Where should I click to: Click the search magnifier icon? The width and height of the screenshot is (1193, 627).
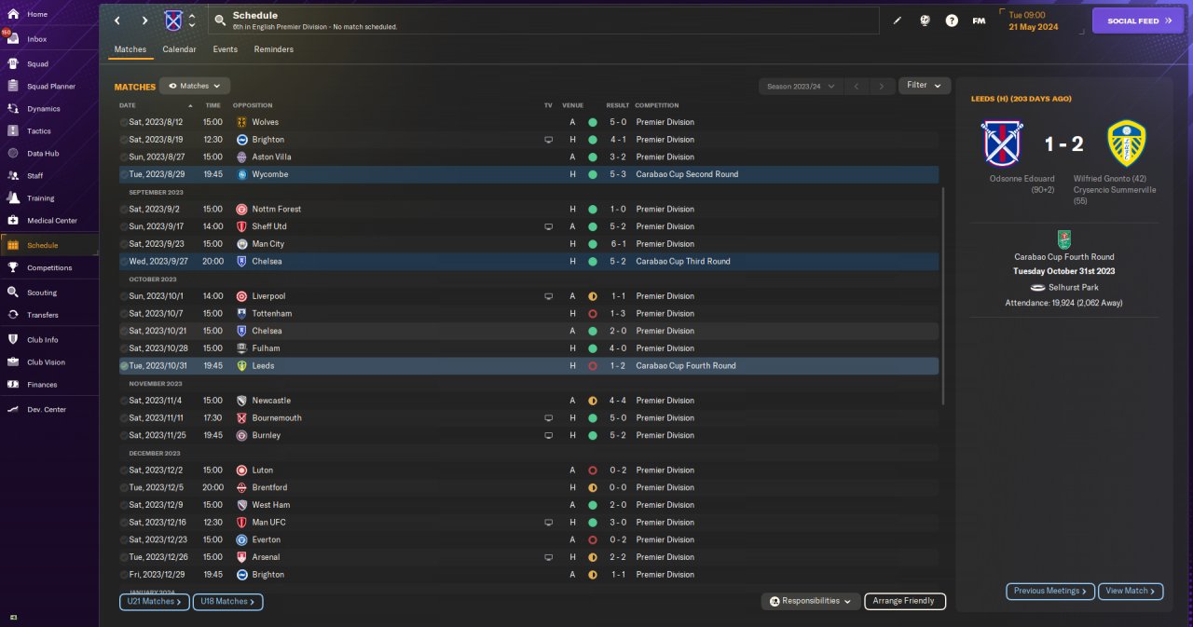(220, 20)
